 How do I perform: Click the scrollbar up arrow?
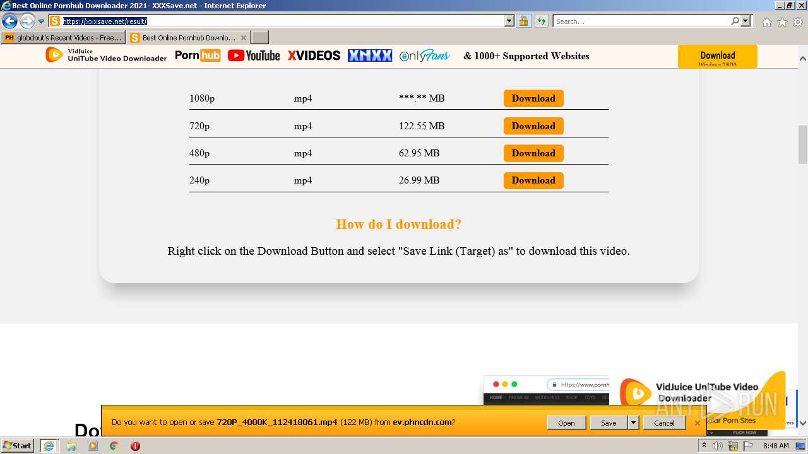(x=803, y=59)
